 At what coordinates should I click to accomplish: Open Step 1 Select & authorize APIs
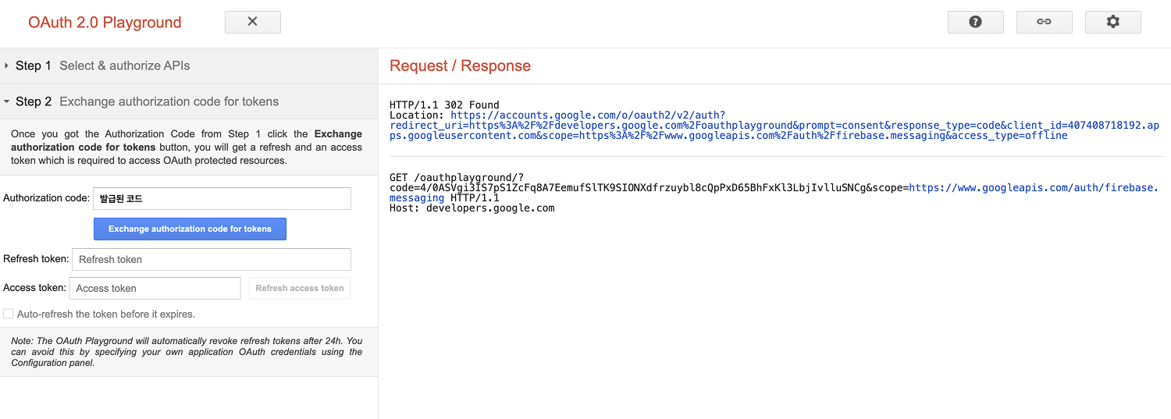click(189, 66)
